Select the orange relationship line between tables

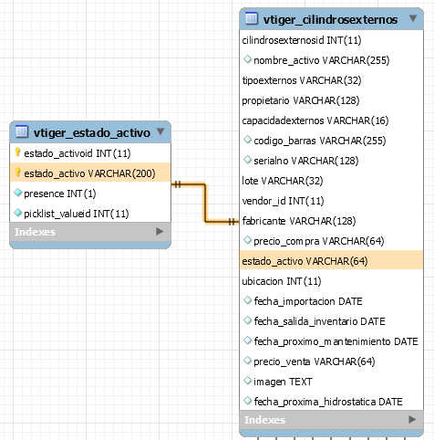click(205, 203)
